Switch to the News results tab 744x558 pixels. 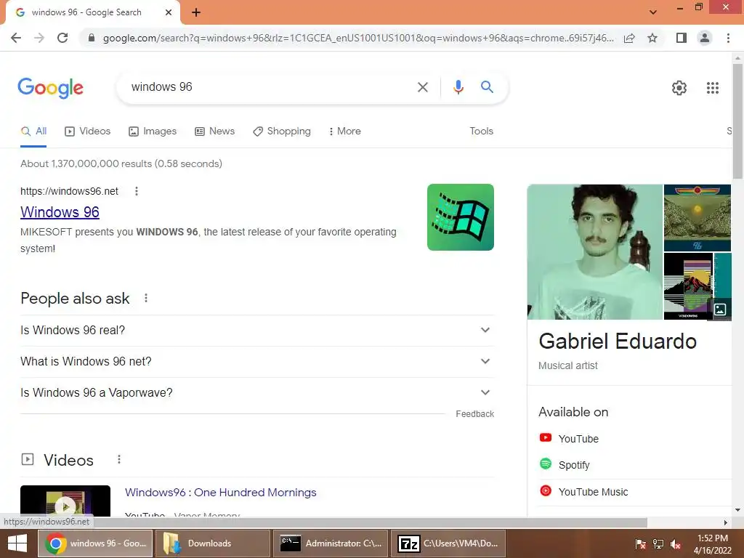215,132
